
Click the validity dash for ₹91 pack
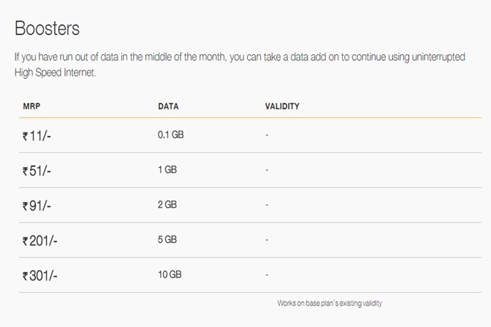[x=266, y=204]
